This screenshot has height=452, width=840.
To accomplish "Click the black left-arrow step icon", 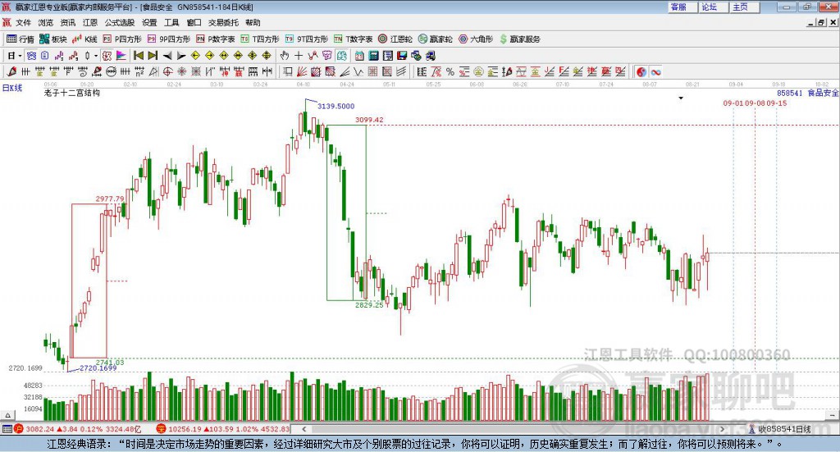I will click(167, 56).
